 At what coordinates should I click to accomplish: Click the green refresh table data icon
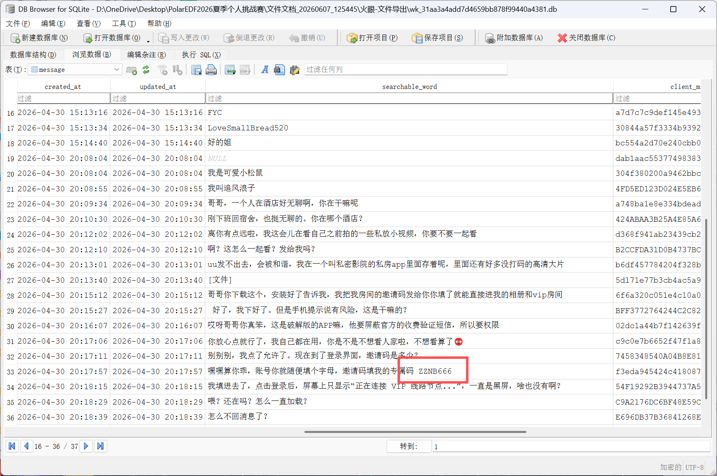click(x=146, y=70)
